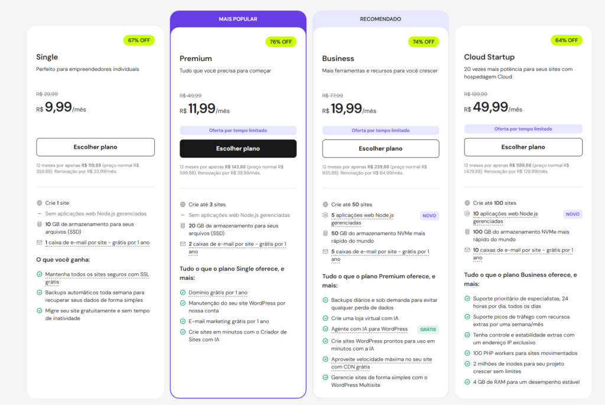Click the globe icon beside "Crie 1 site"
The width and height of the screenshot is (605, 405).
click(40, 203)
